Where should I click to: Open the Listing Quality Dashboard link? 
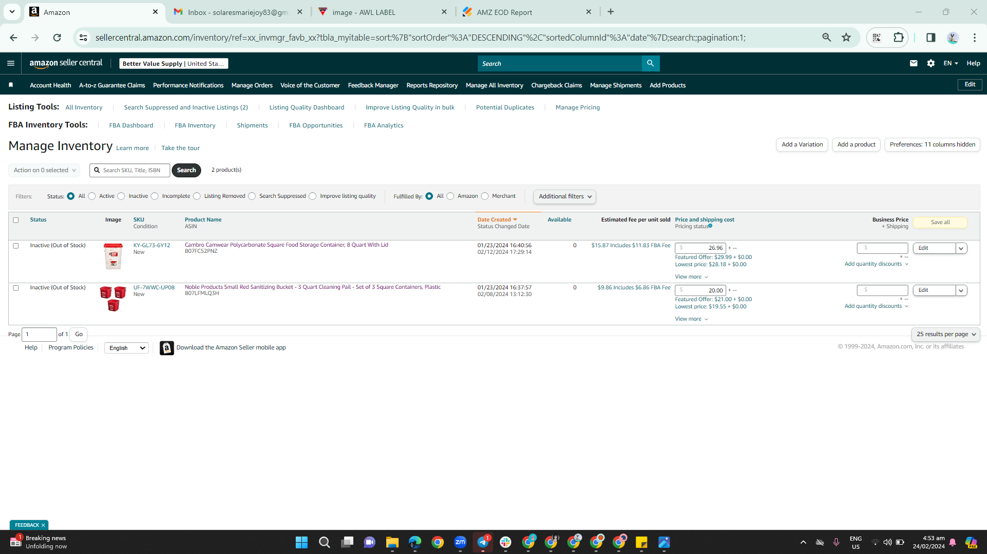coord(307,107)
